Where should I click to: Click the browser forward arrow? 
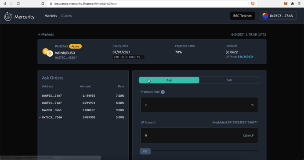coord(11,4)
